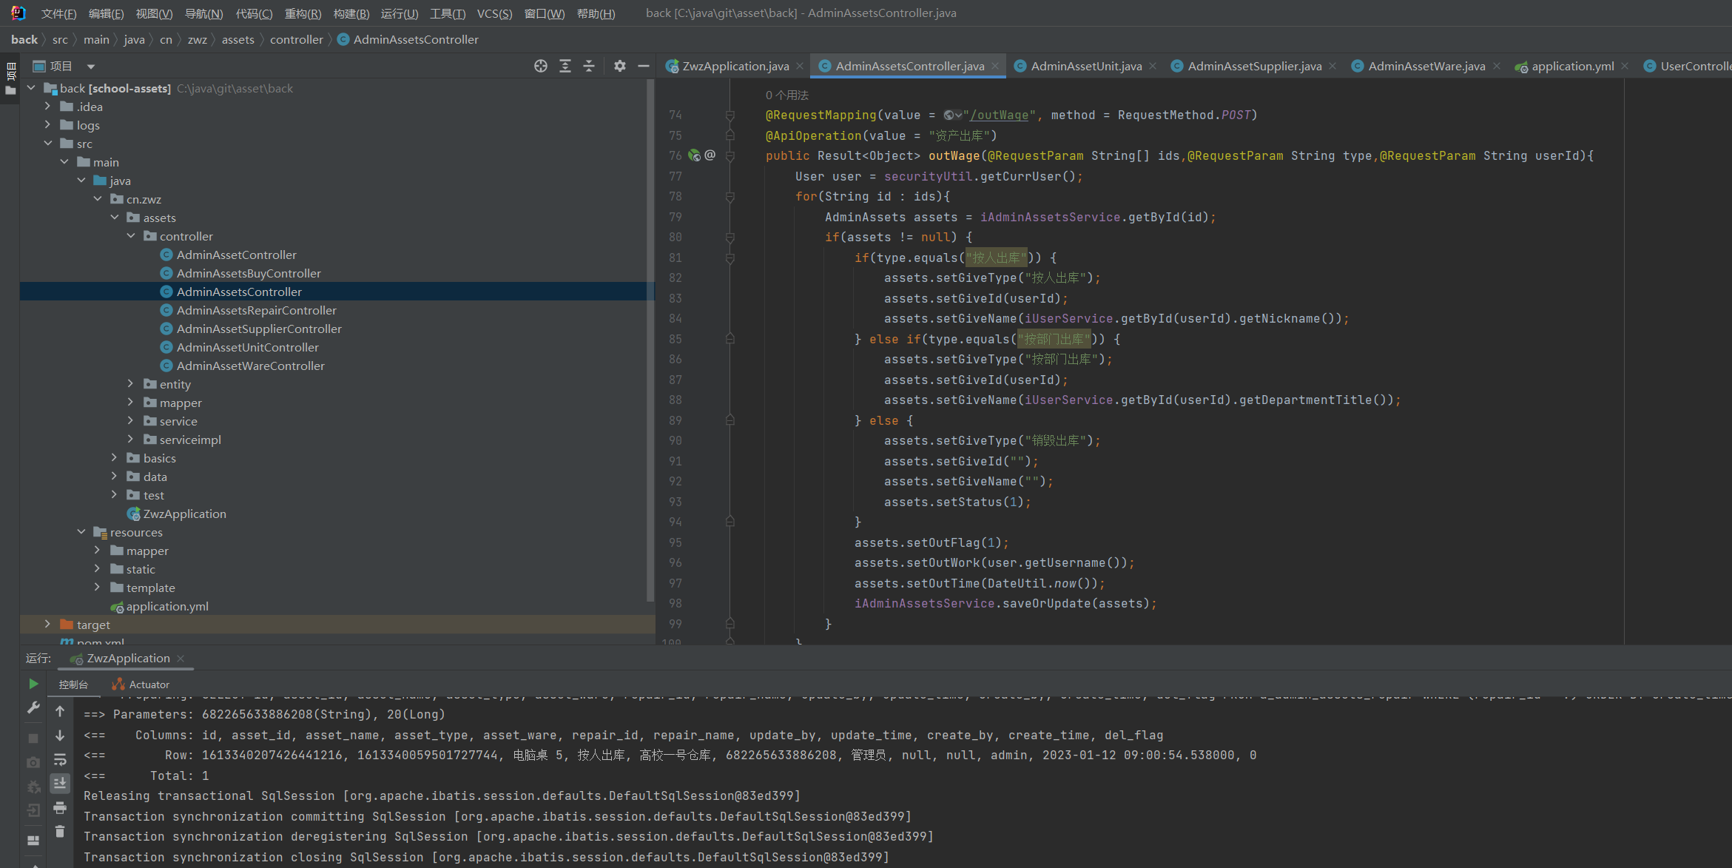The height and width of the screenshot is (868, 1732).
Task: Switch to AdminAssetUnit.java tab
Action: [x=1085, y=66]
